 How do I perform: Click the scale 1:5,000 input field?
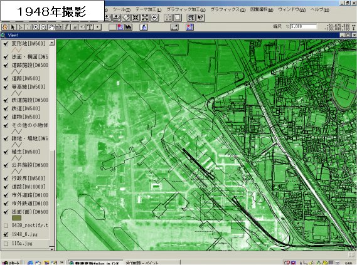coord(303,26)
